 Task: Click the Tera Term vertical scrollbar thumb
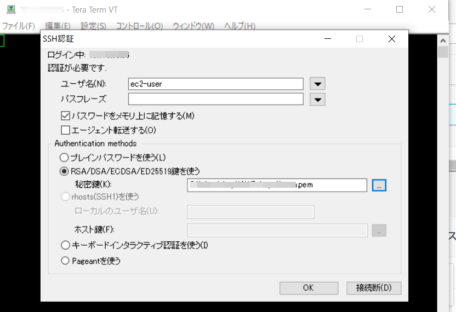point(443,52)
